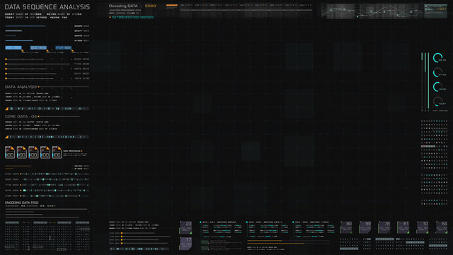Select the tile numbered 17
Viewport: 453px width, 255px height.
tap(185, 244)
